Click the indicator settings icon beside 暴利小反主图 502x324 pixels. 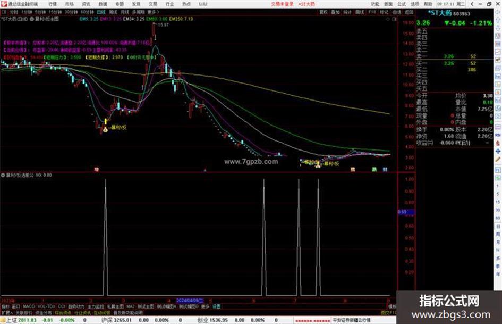click(32, 19)
